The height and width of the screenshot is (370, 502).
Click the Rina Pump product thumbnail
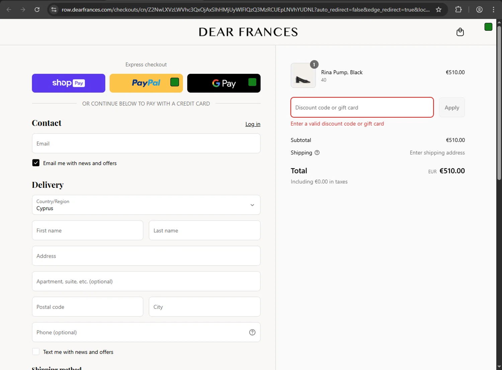coord(303,76)
